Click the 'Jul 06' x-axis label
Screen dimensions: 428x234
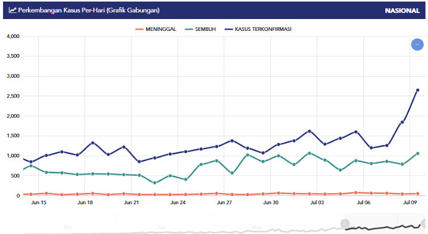pyautogui.click(x=363, y=203)
